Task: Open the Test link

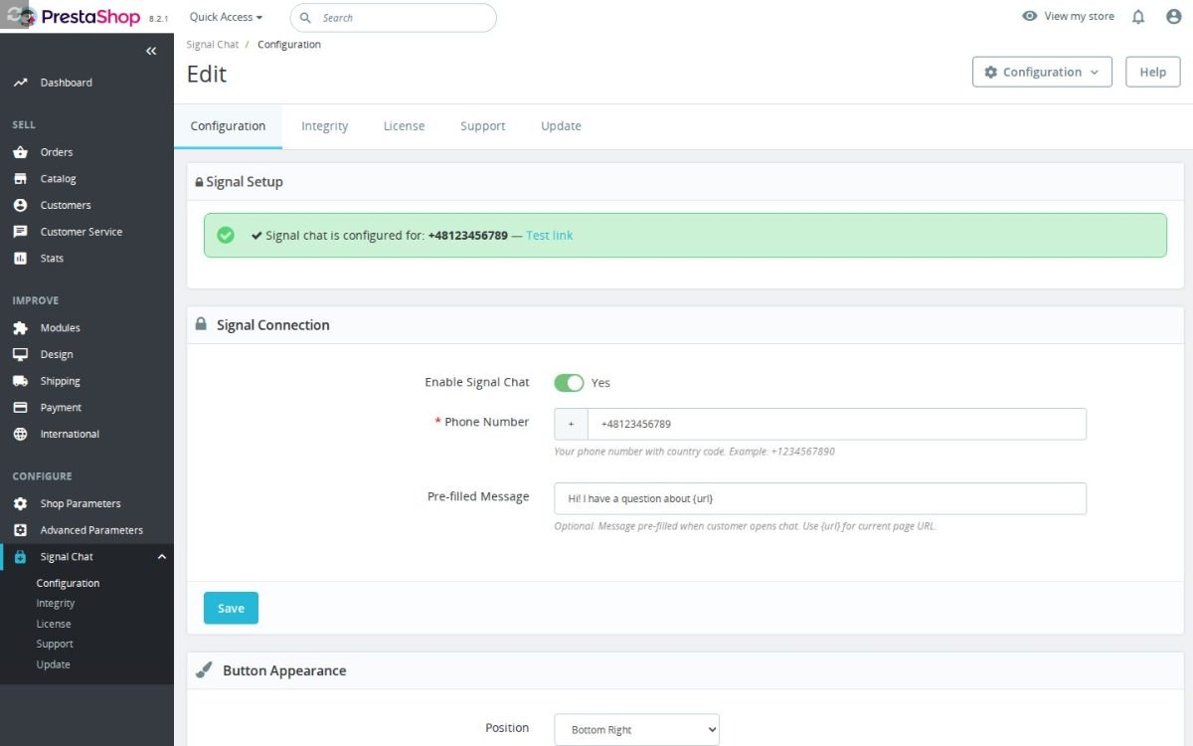Action: click(549, 236)
